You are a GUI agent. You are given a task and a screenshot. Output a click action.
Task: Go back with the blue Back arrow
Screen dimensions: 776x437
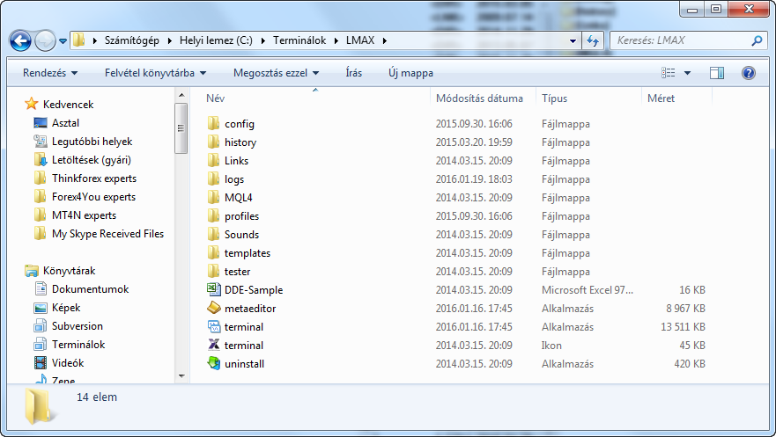click(20, 40)
